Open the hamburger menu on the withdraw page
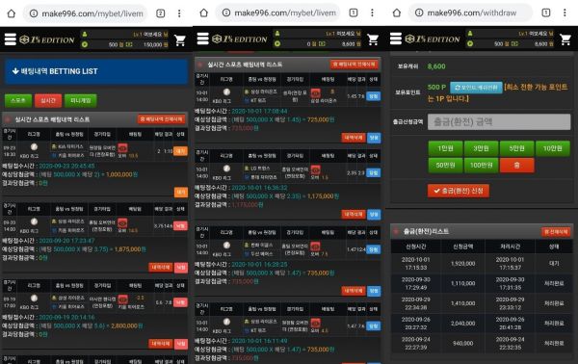Viewport: 578px width, 364px height. 396,39
